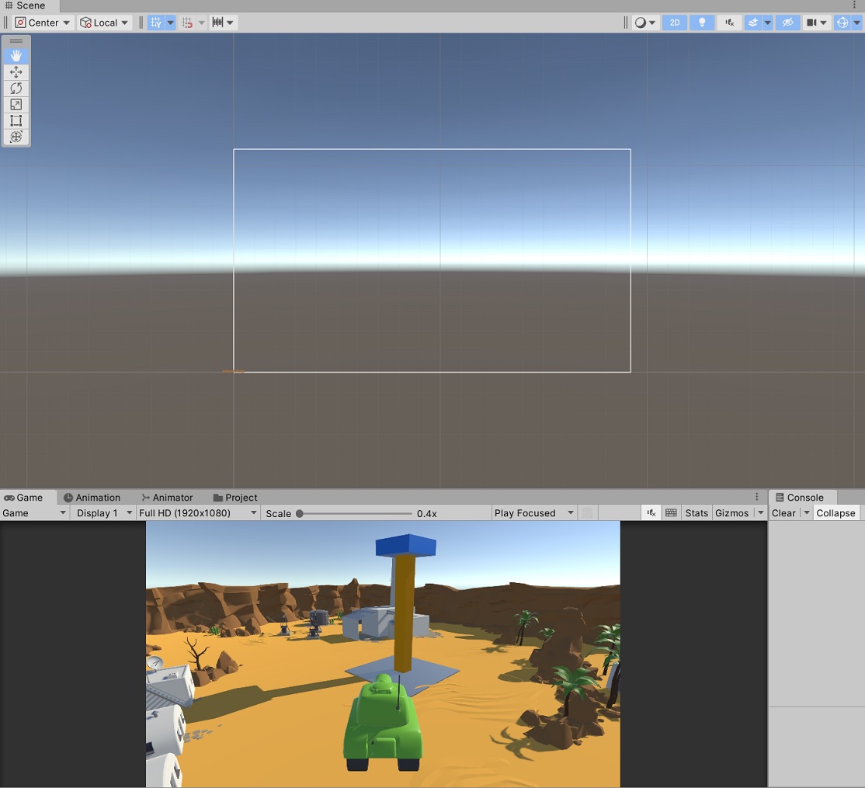865x788 pixels.
Task: Toggle 2D view mode
Action: [x=674, y=22]
